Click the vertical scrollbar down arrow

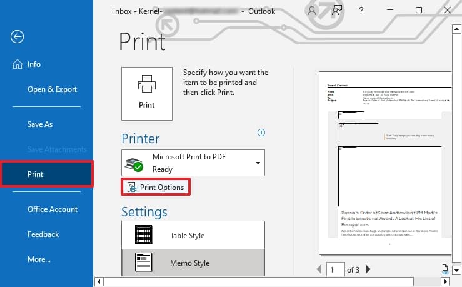(456, 270)
